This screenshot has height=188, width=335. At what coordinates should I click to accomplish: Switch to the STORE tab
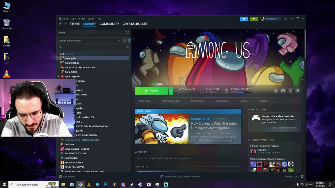click(75, 24)
